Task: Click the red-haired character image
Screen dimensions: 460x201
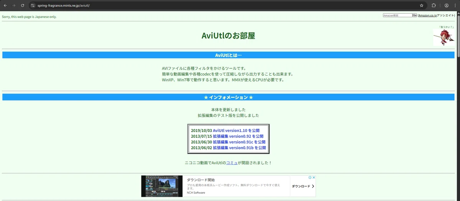Action: pyautogui.click(x=444, y=37)
